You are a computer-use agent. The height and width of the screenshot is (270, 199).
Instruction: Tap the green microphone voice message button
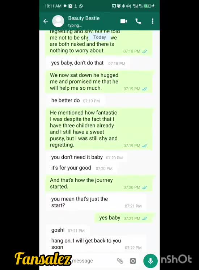tap(151, 261)
